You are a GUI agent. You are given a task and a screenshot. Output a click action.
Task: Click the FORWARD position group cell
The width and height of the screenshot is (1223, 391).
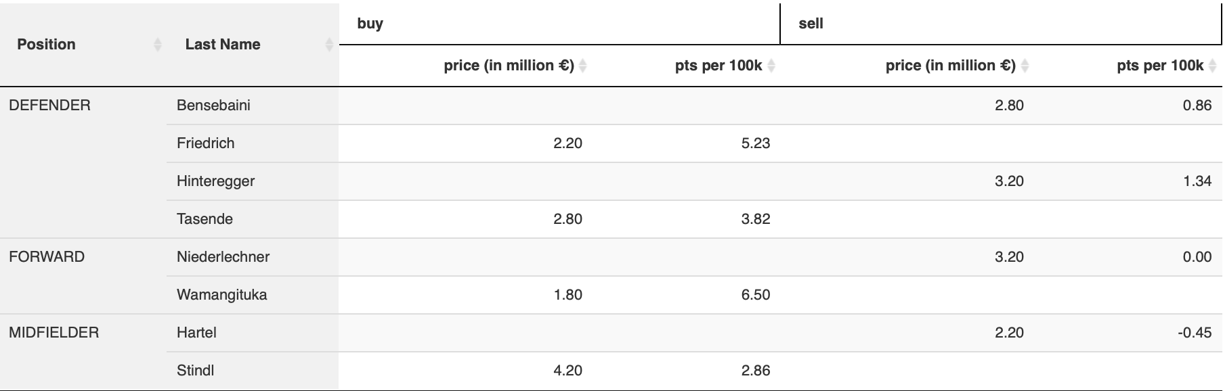(47, 257)
